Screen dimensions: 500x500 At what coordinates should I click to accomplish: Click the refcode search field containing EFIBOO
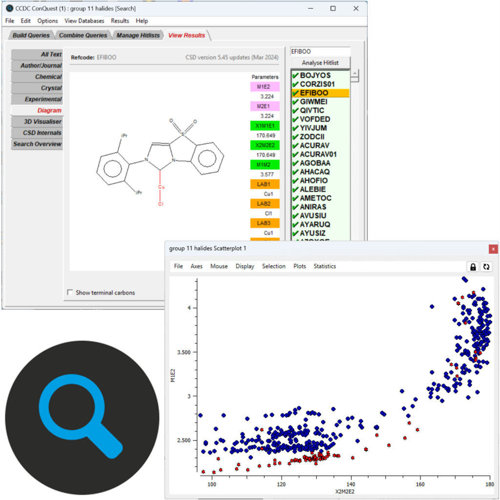tap(320, 51)
